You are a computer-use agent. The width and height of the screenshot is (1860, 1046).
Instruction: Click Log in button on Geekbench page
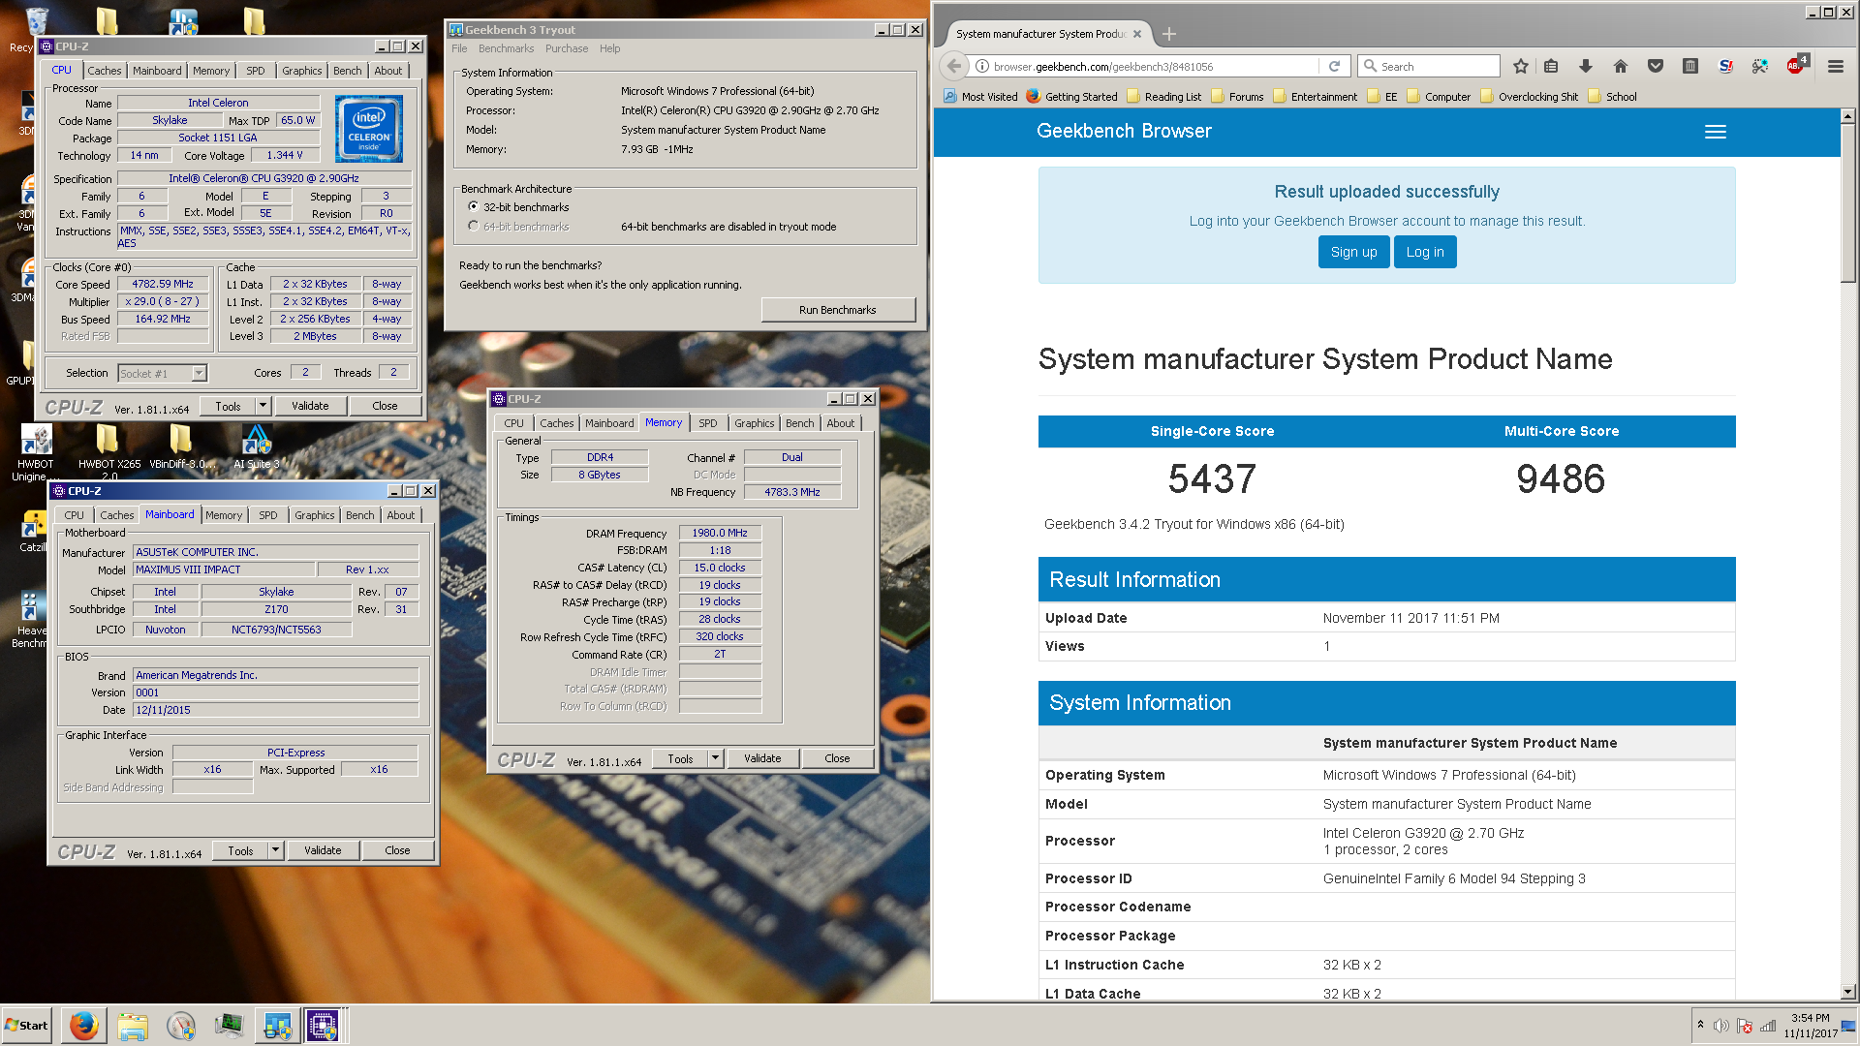pyautogui.click(x=1425, y=252)
